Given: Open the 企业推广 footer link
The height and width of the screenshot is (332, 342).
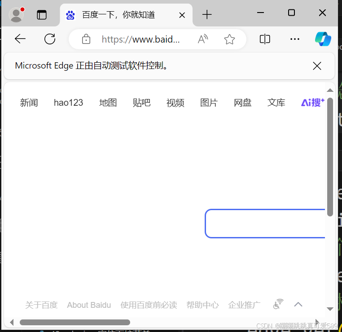Looking at the screenshot, I should click(244, 305).
